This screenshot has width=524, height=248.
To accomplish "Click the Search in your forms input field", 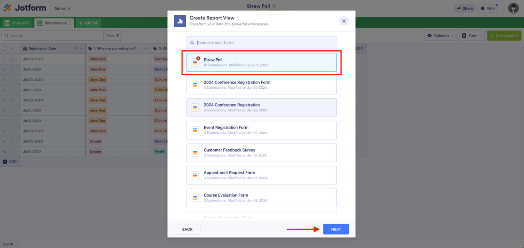I will coord(261,42).
